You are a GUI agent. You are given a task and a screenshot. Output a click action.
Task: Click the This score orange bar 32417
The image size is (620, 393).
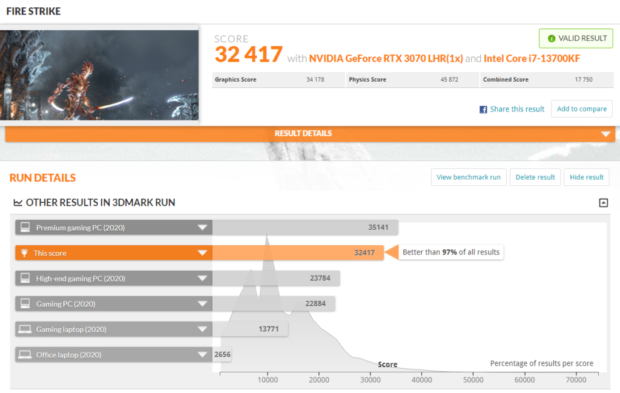pyautogui.click(x=298, y=253)
